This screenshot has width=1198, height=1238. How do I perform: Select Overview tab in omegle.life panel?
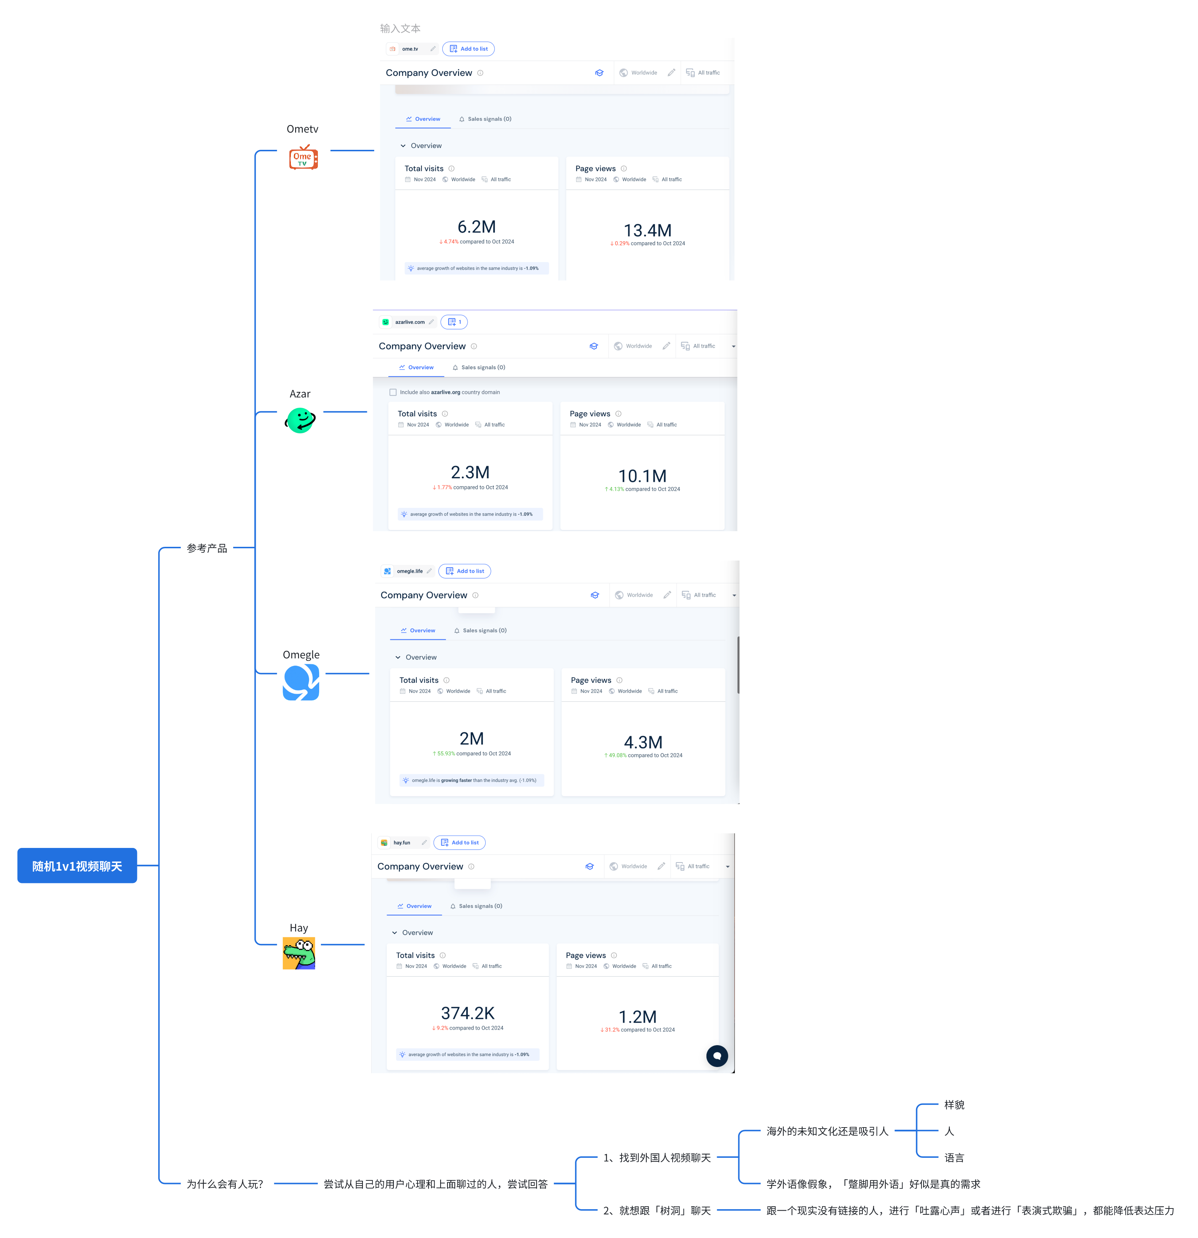coord(417,630)
